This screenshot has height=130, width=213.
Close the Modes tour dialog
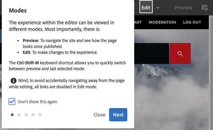(x=99, y=115)
